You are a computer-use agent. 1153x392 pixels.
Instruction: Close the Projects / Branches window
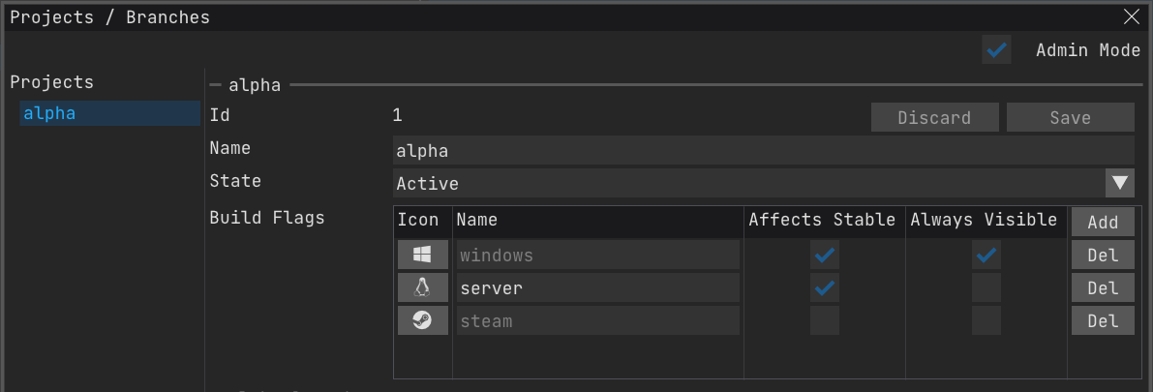1131,16
